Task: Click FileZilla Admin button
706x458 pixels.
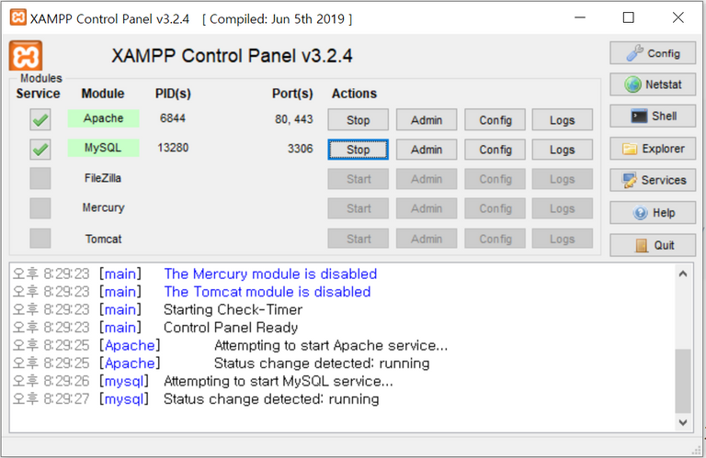Action: 427,179
